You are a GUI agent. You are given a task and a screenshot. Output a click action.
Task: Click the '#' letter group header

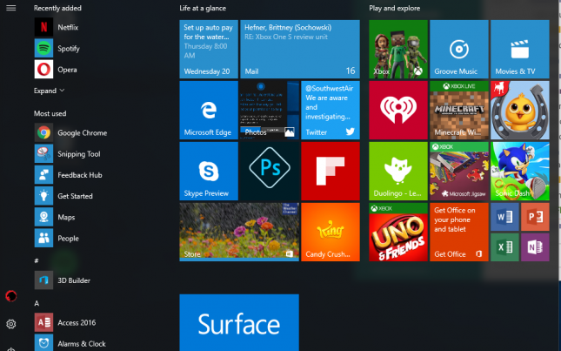(37, 260)
